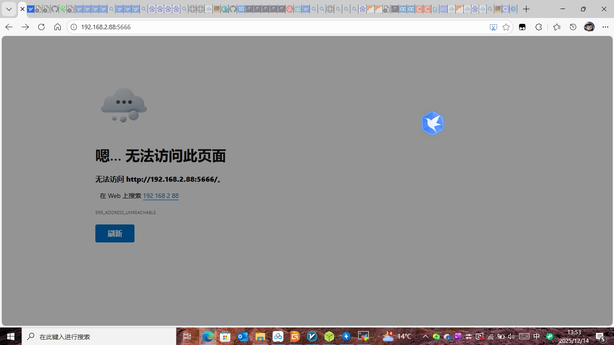View site information for 192.168.2.88
614x345 pixels.
[x=74, y=27]
